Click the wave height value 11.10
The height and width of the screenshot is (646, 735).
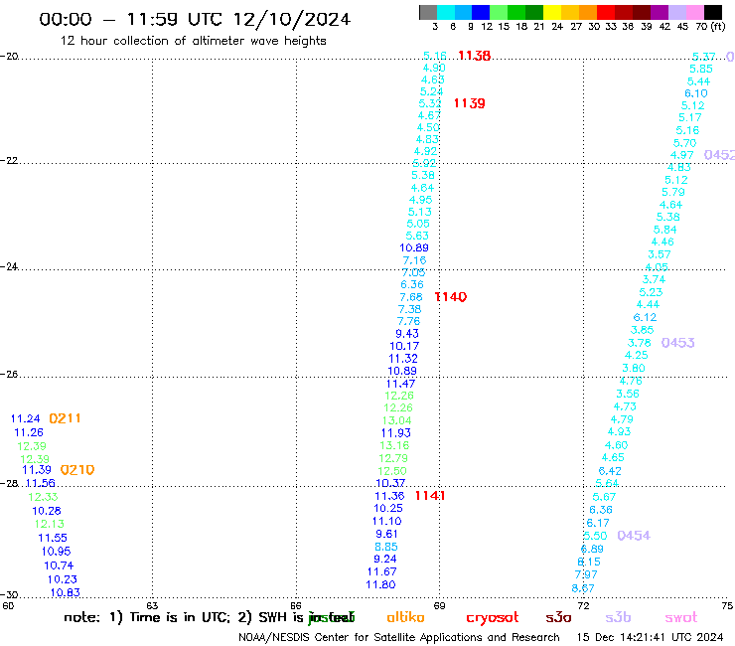[386, 521]
